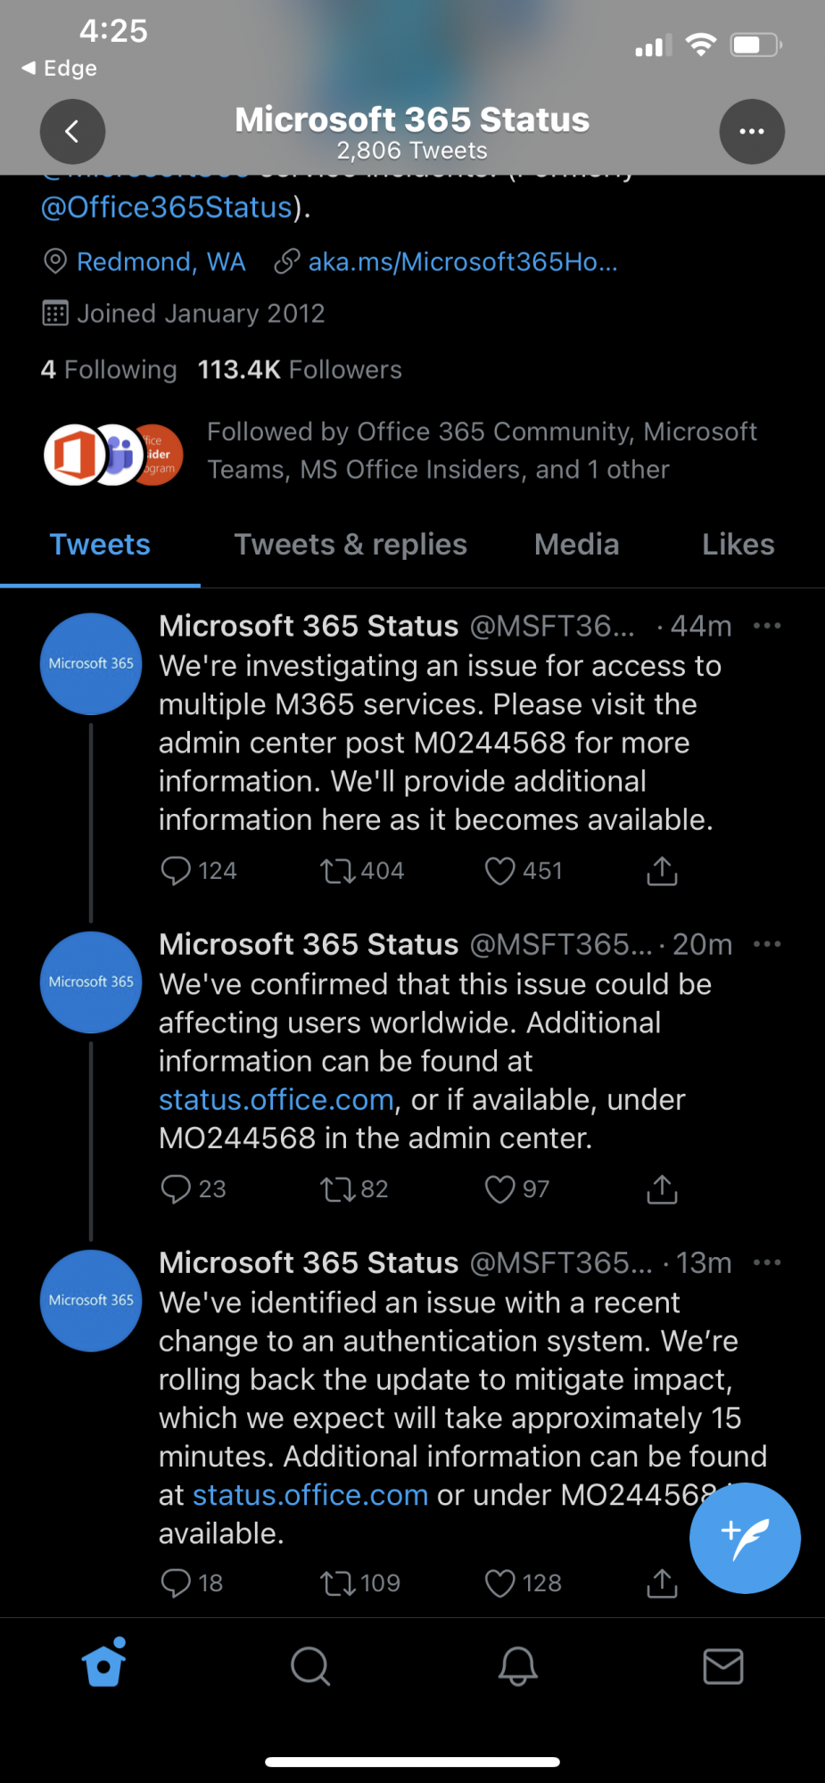Retweet the tweet with 404 retweets
Viewport: 825px width, 1783px height.
[x=338, y=870]
